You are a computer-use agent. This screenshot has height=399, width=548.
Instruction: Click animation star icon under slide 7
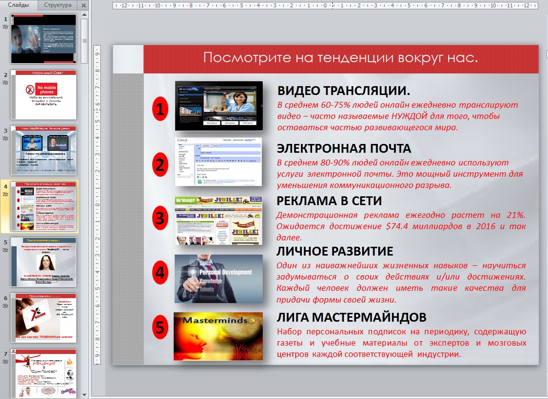(5, 362)
